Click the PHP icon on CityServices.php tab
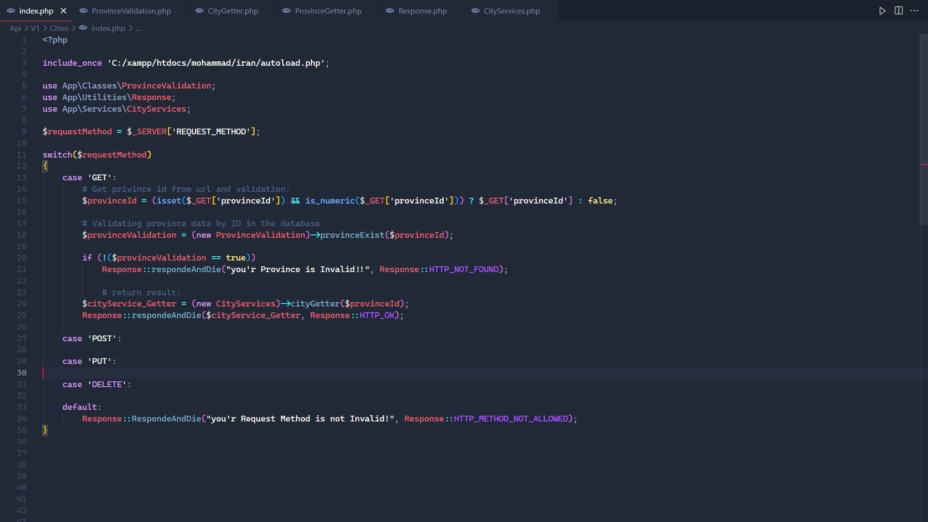Viewport: 928px width, 522px height. [476, 11]
